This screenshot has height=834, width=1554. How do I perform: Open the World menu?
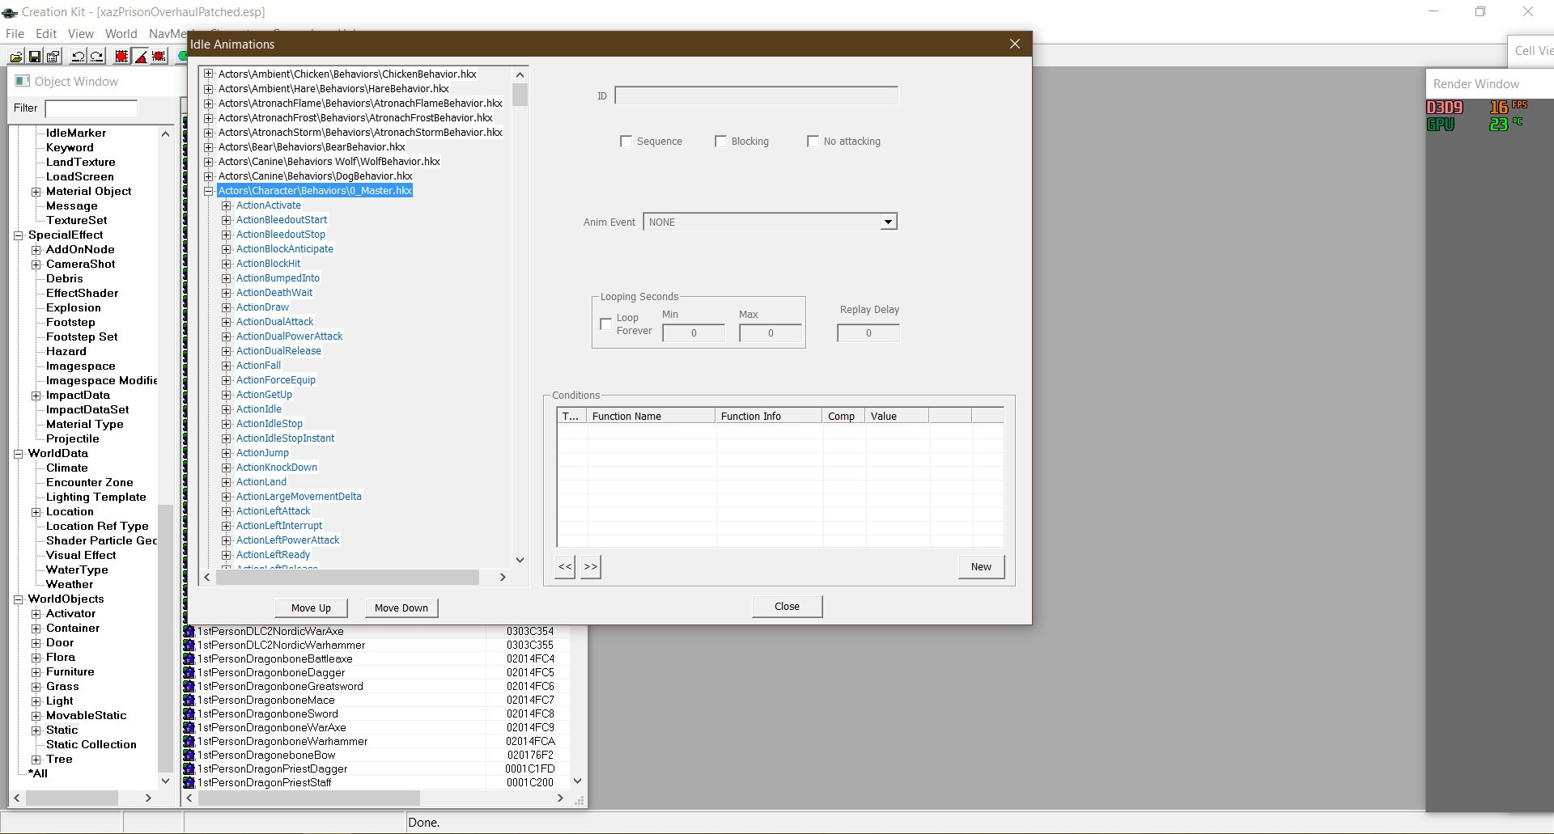click(121, 34)
